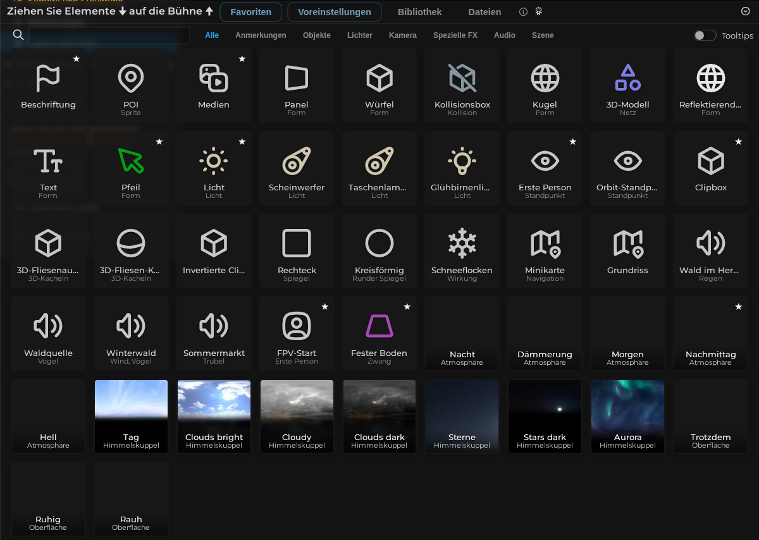Toggle favorite star on Clipbox card
The height and width of the screenshot is (540, 759).
[738, 142]
